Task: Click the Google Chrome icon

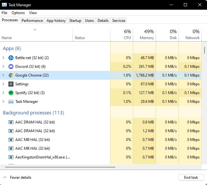Action: pos(11,75)
